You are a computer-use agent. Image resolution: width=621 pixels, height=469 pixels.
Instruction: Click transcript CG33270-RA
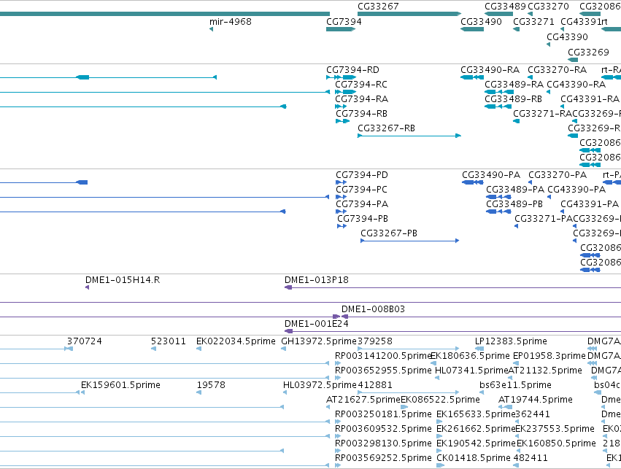click(x=558, y=70)
